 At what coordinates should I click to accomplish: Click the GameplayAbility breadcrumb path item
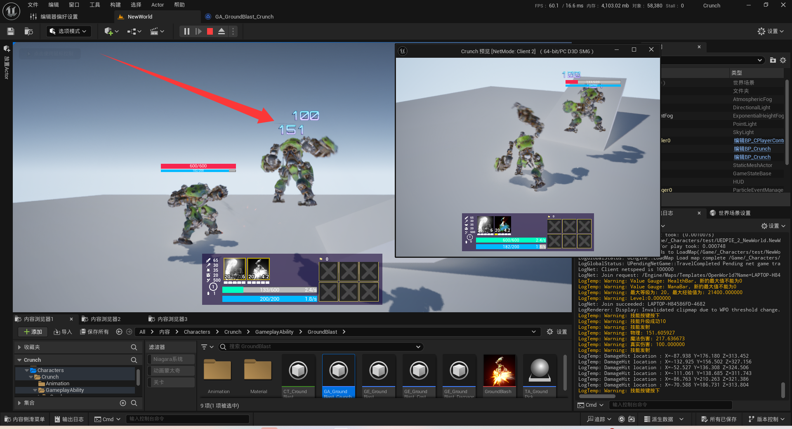[x=274, y=332]
